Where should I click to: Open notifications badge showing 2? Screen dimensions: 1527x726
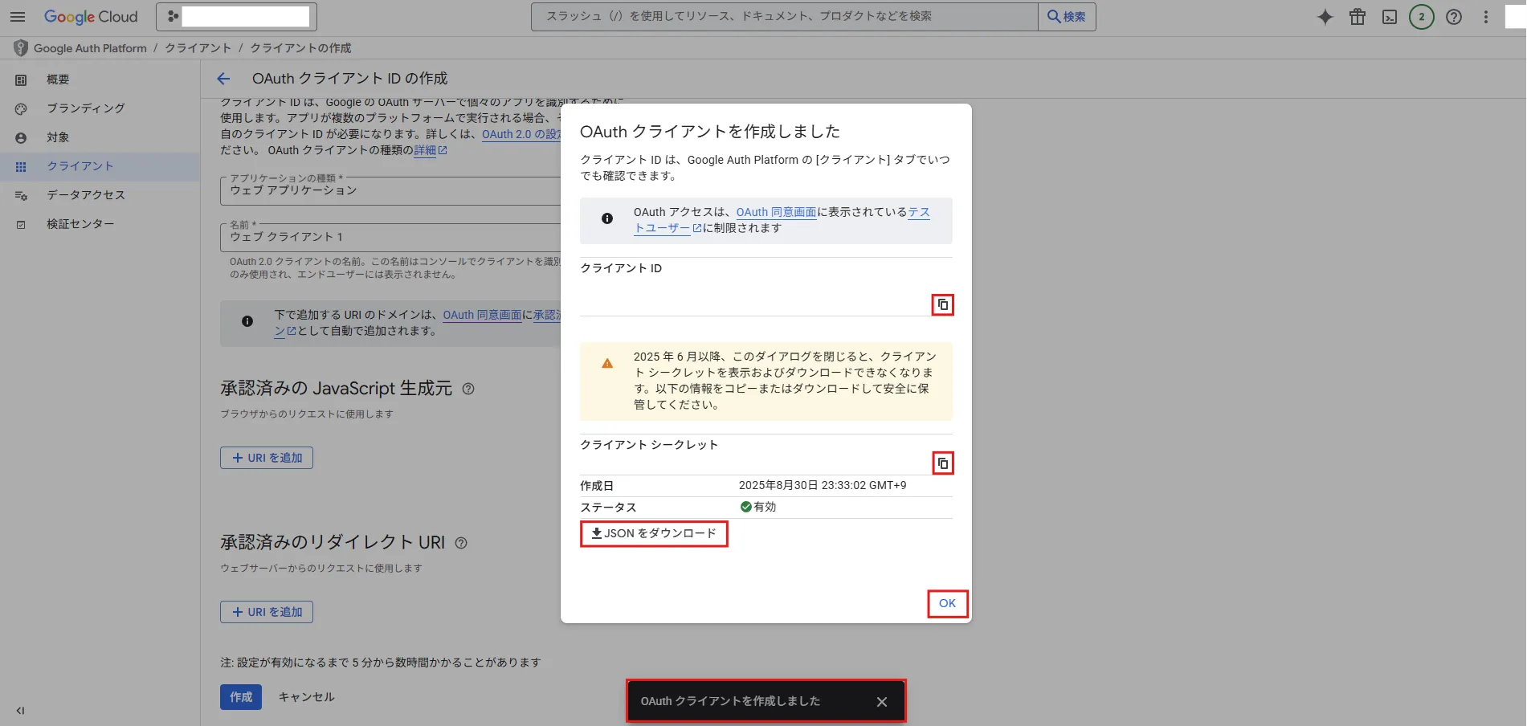1422,17
